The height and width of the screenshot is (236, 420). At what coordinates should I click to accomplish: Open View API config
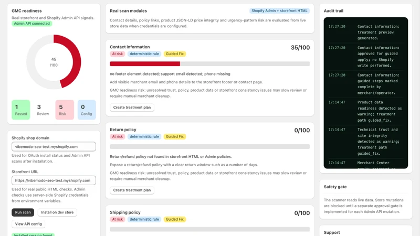tap(28, 224)
